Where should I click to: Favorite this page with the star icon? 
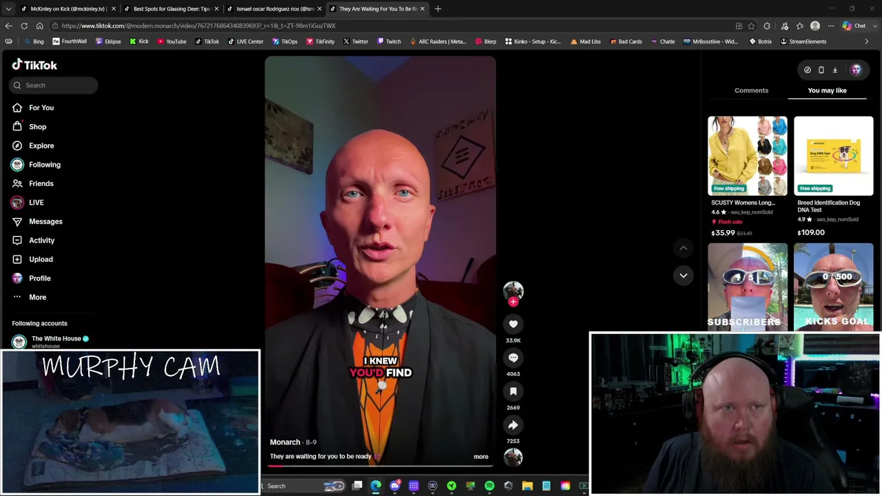pyautogui.click(x=752, y=26)
